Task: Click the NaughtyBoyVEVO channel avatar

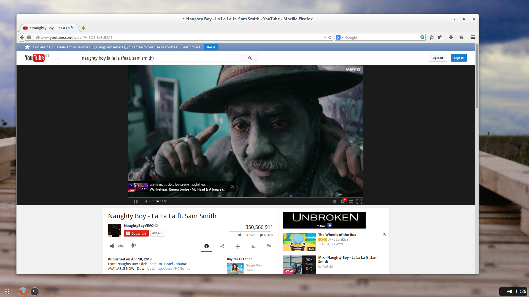Action: [115, 230]
